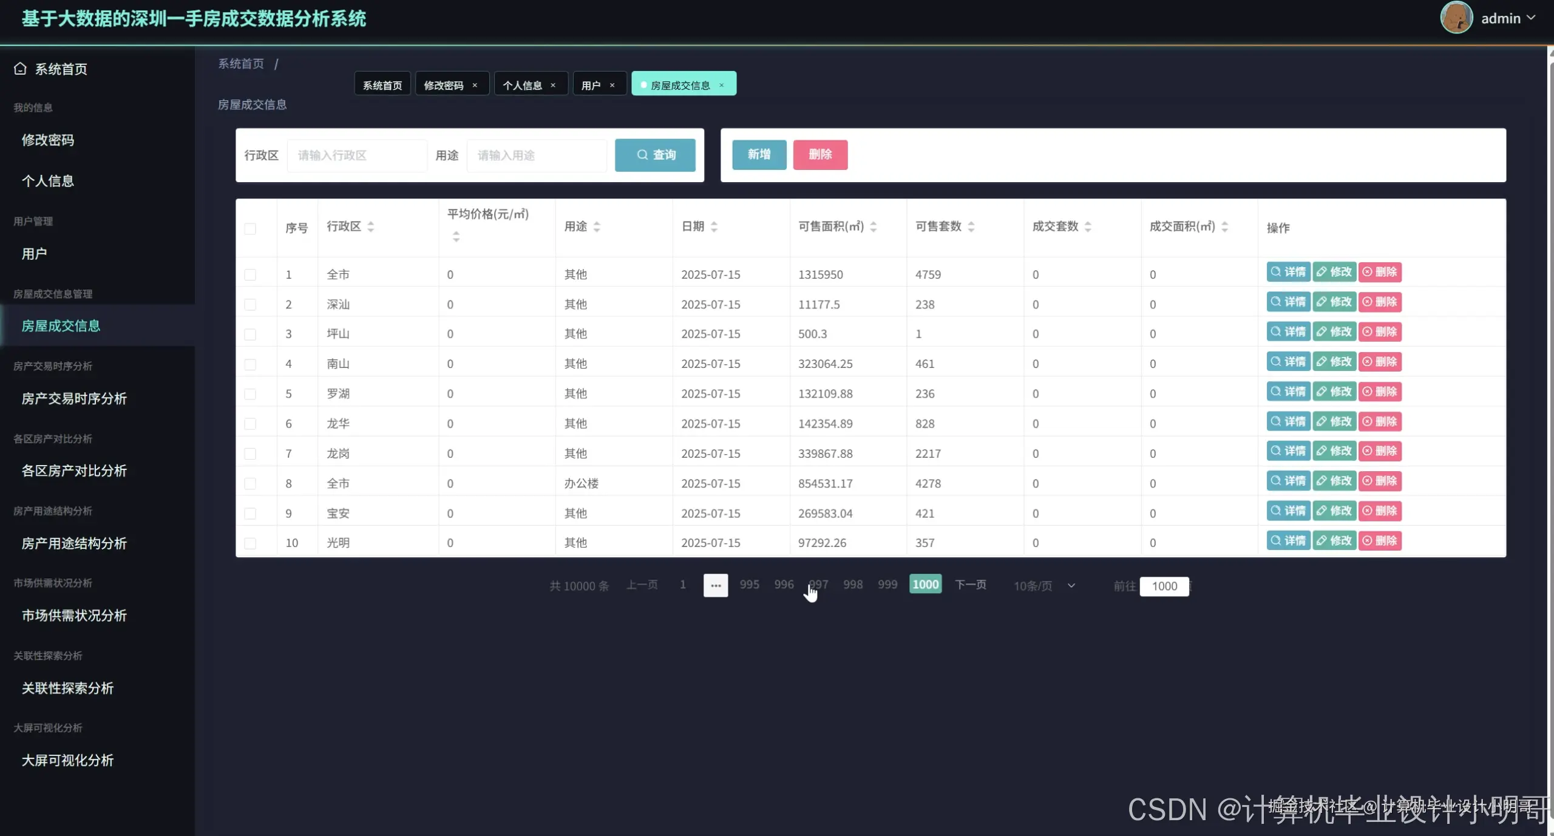Click 详情 for row 1 全市

coord(1288,272)
